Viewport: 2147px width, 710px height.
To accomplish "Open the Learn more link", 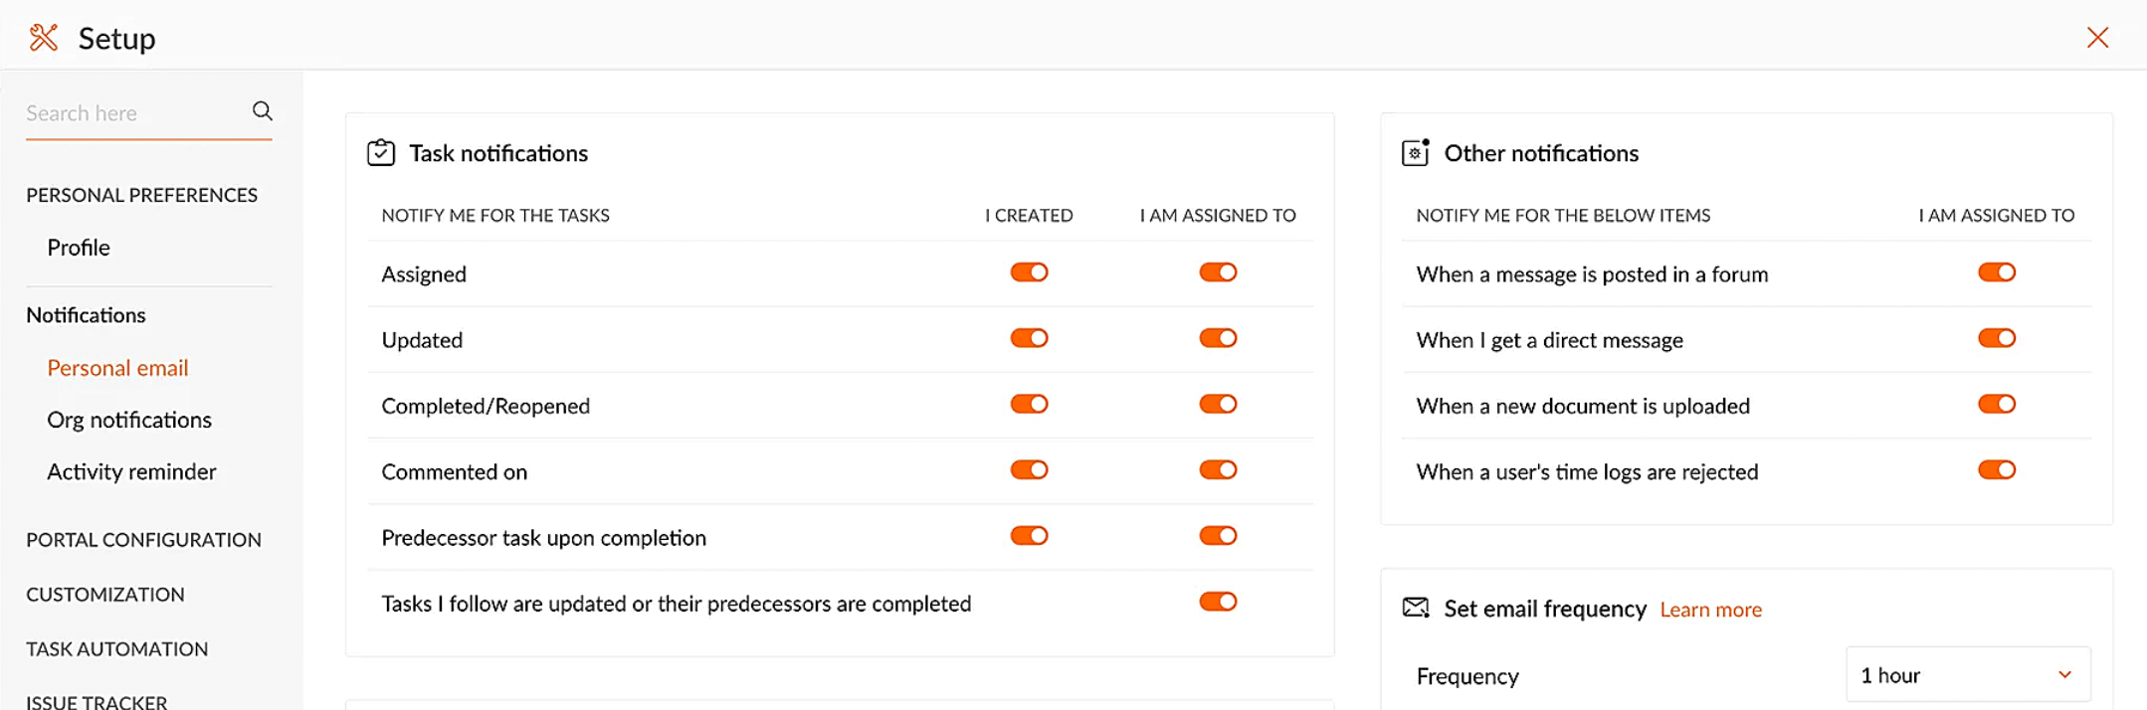I will (x=1710, y=610).
